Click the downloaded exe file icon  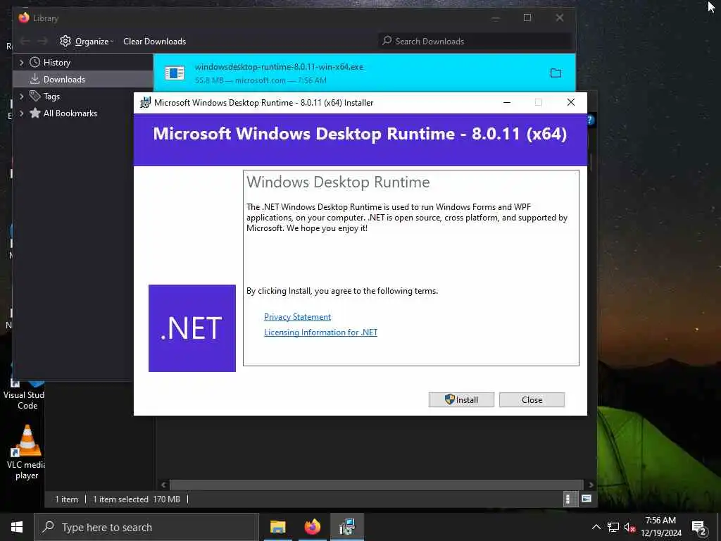pos(175,73)
